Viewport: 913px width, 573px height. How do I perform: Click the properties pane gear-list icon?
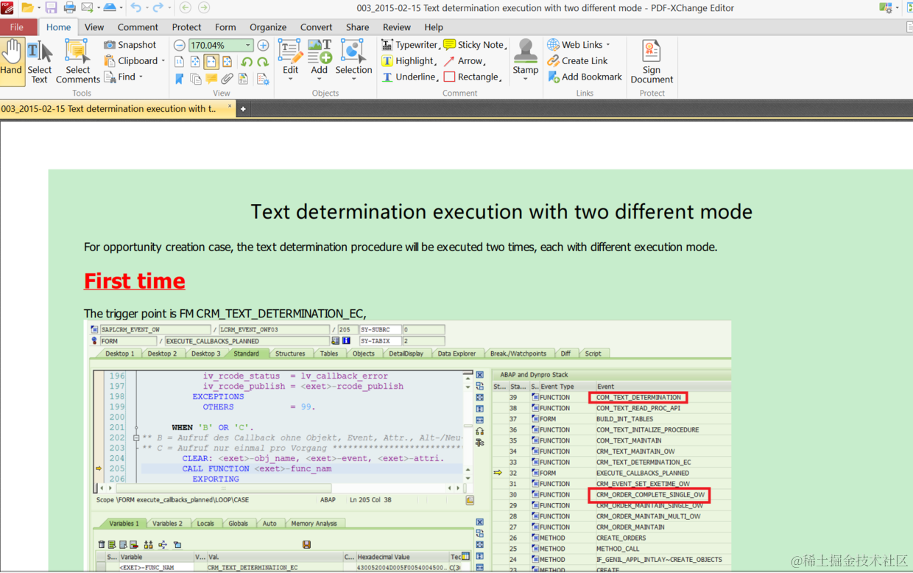(263, 78)
